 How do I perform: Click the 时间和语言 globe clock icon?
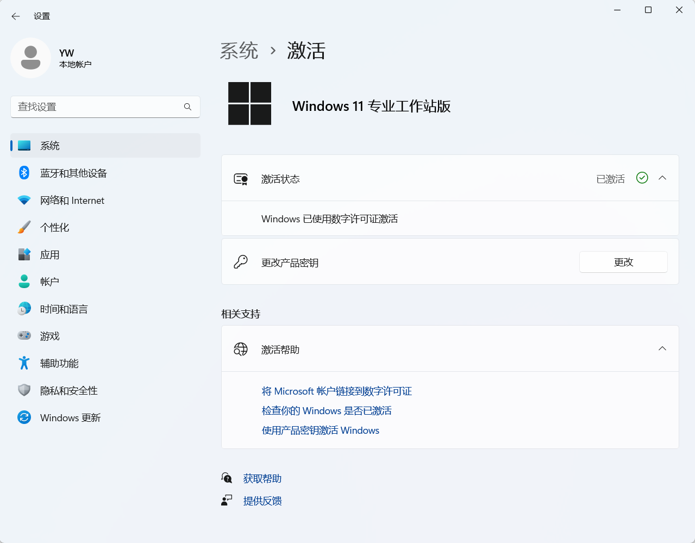click(24, 309)
